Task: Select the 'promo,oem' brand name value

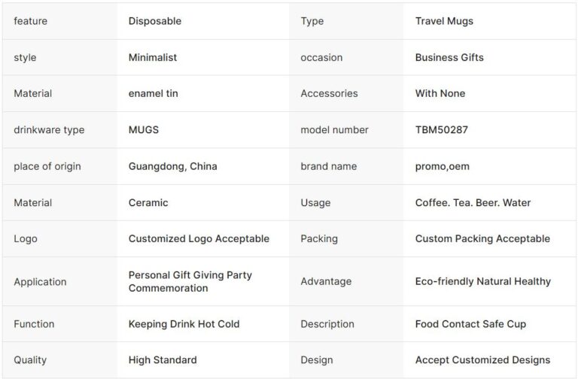Action: coord(442,166)
